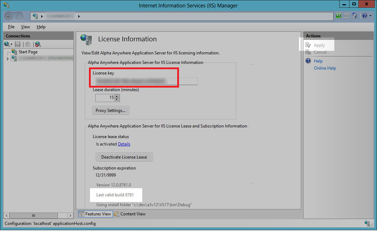Click the Start Page tree icon
The height and width of the screenshot is (238, 377).
(14, 52)
